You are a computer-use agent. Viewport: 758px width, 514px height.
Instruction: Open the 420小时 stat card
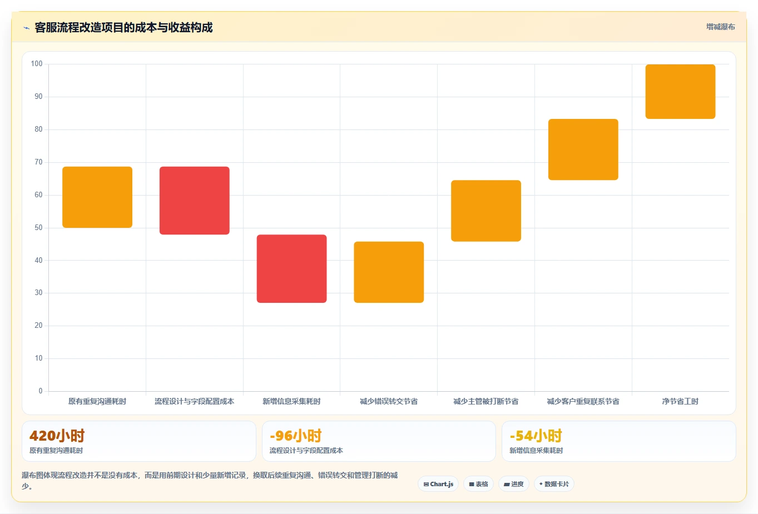[139, 441]
